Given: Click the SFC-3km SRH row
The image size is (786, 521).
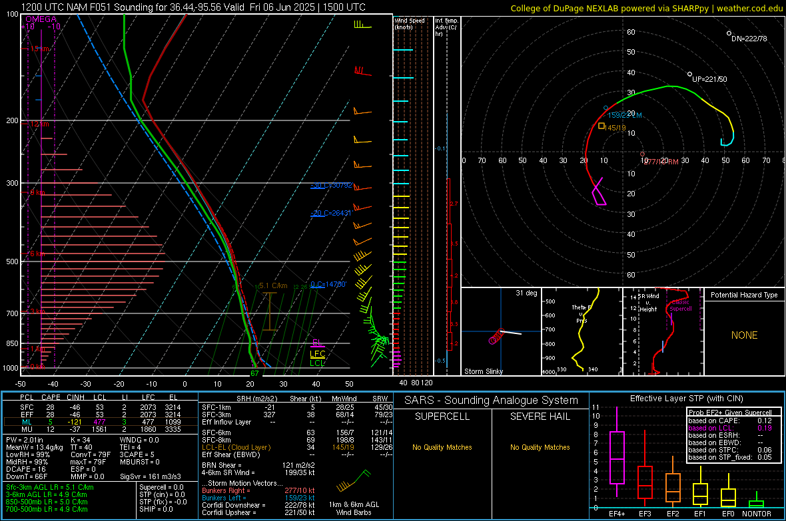Looking at the screenshot, I should 297,415.
